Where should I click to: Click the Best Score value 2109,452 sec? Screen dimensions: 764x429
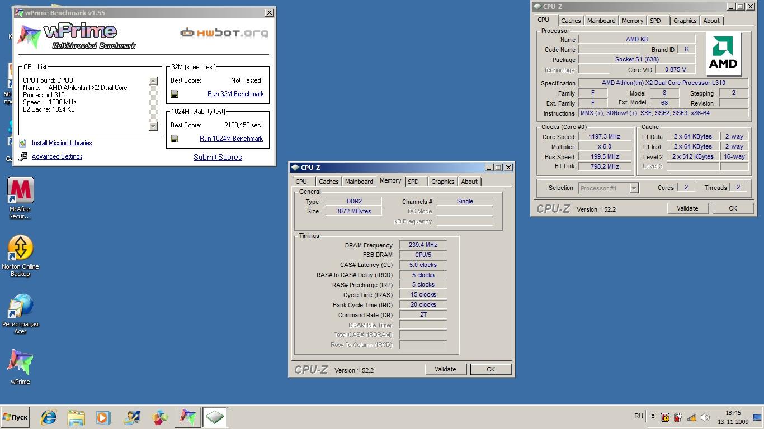[x=243, y=125]
